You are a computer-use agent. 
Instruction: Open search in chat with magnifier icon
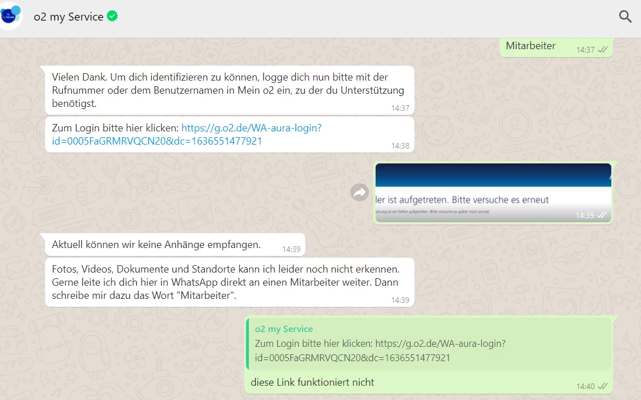(625, 17)
